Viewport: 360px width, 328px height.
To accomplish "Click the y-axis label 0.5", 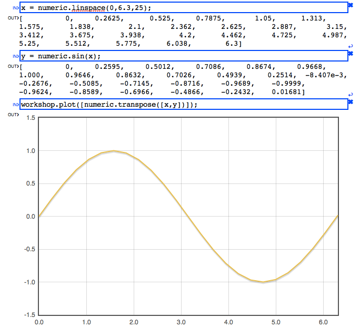I will [x=31, y=183].
